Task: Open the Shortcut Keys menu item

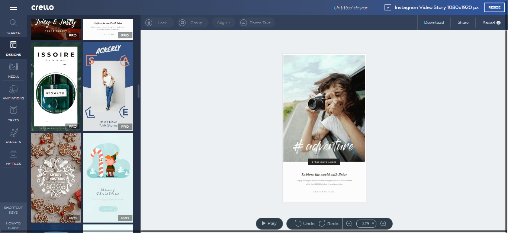Action: click(13, 210)
